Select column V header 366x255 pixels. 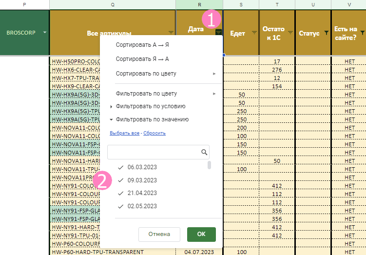click(349, 4)
